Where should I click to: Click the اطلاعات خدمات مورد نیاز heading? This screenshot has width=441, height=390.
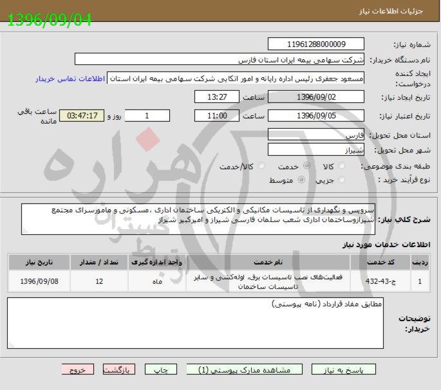(386, 245)
